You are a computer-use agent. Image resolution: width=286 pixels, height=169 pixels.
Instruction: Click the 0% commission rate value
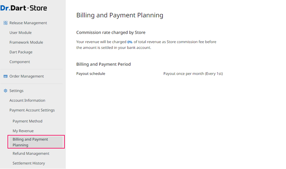click(130, 42)
